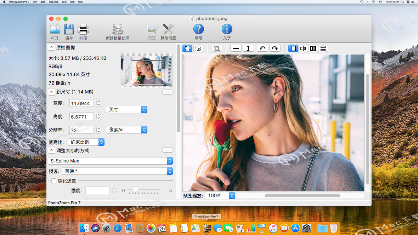418x235 pixels.
Task: Click the 分辨率 resolution input field
Action: point(81,130)
